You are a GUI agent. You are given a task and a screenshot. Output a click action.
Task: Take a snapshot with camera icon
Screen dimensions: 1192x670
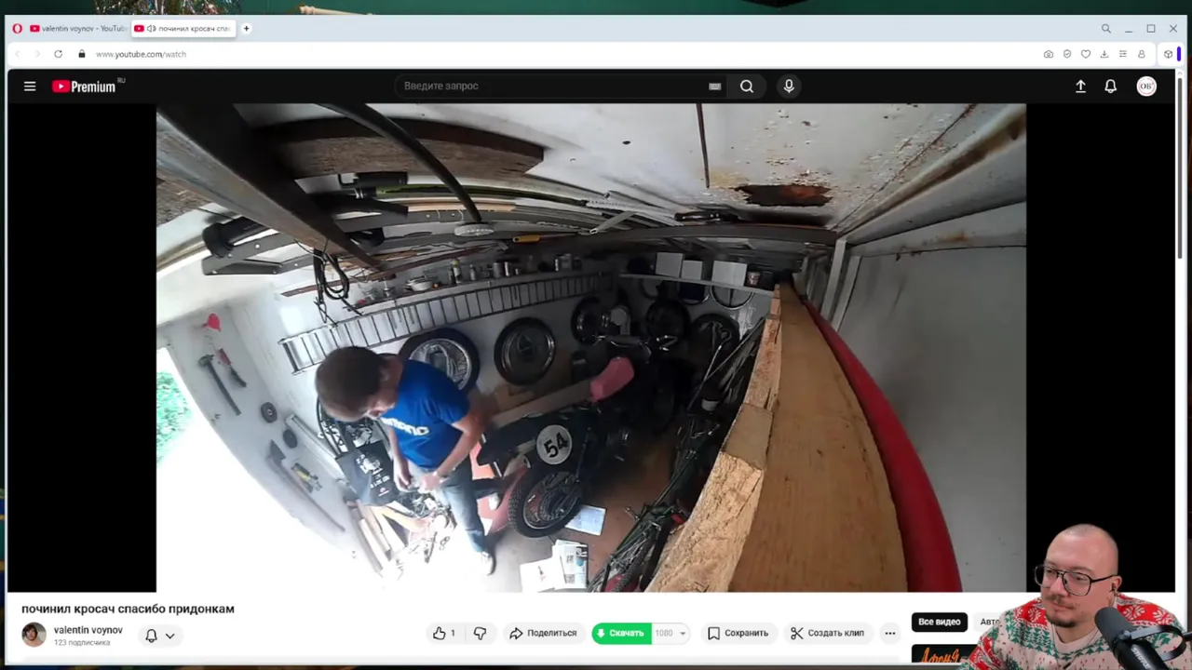point(1049,54)
